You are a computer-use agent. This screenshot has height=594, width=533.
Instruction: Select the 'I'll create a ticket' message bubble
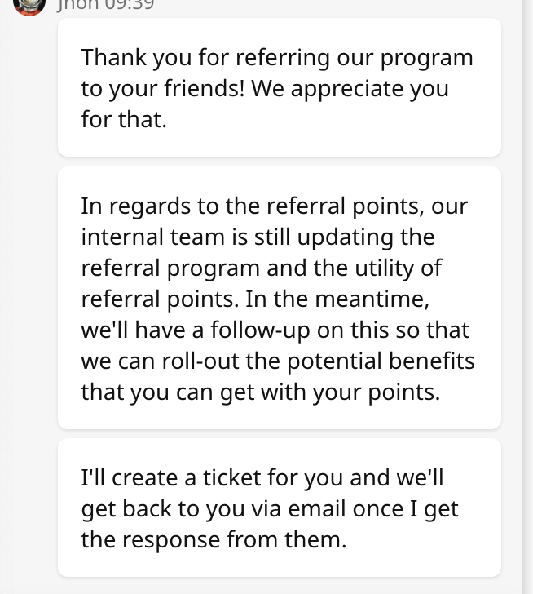tap(280, 508)
